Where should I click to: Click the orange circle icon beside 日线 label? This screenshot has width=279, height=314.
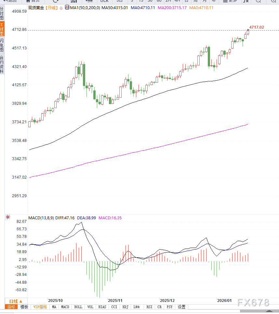coord(61,7)
